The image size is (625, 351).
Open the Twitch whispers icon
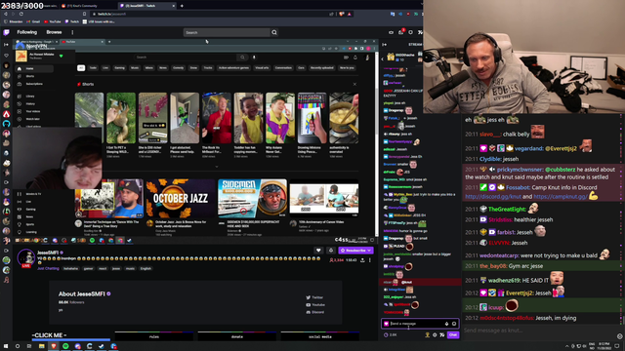point(410,32)
